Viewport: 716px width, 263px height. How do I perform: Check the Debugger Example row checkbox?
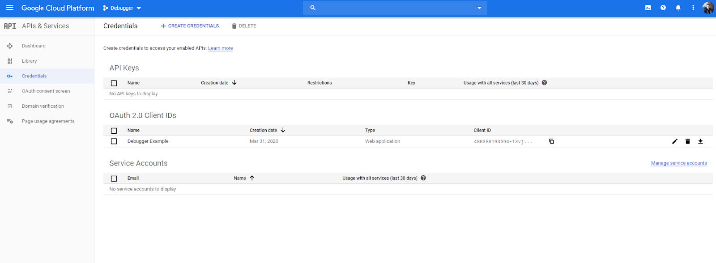pyautogui.click(x=114, y=141)
